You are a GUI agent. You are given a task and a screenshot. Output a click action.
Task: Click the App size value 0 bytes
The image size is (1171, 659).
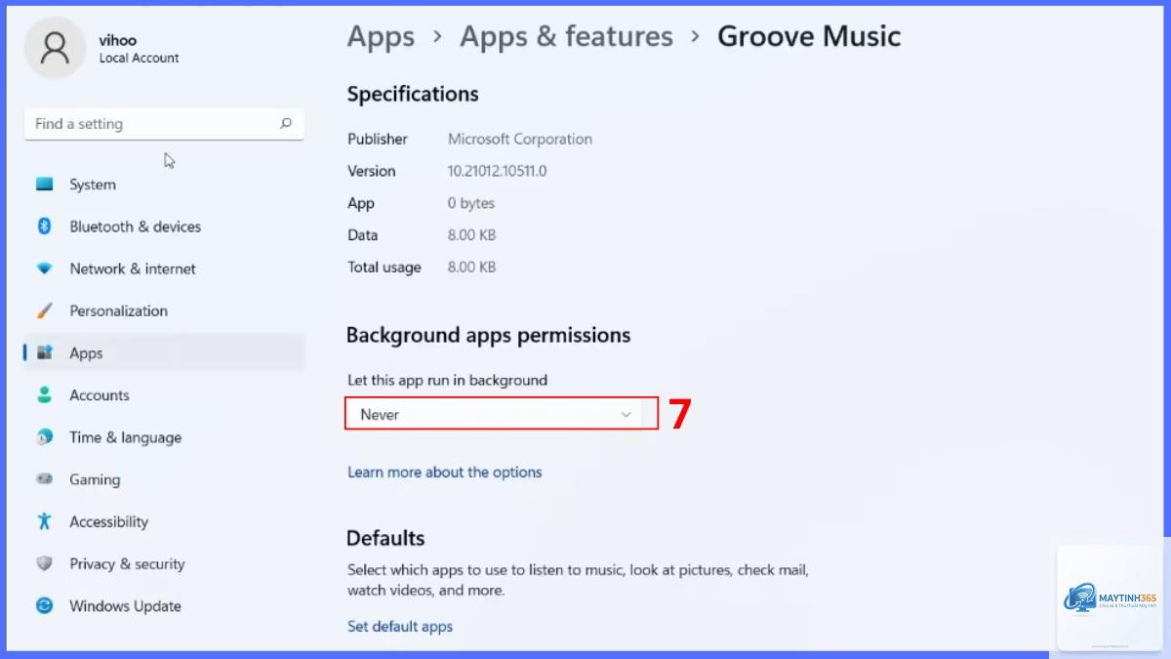(x=471, y=203)
